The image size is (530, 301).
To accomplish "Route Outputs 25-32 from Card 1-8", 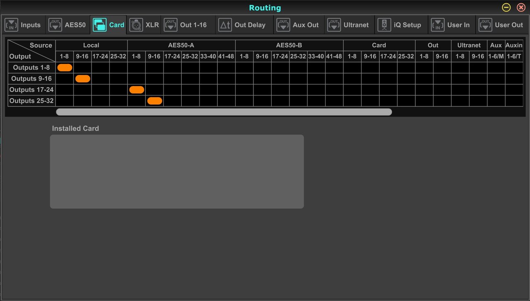I will (x=352, y=101).
